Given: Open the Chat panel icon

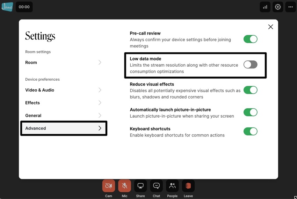Looking at the screenshot, I should (x=156, y=186).
